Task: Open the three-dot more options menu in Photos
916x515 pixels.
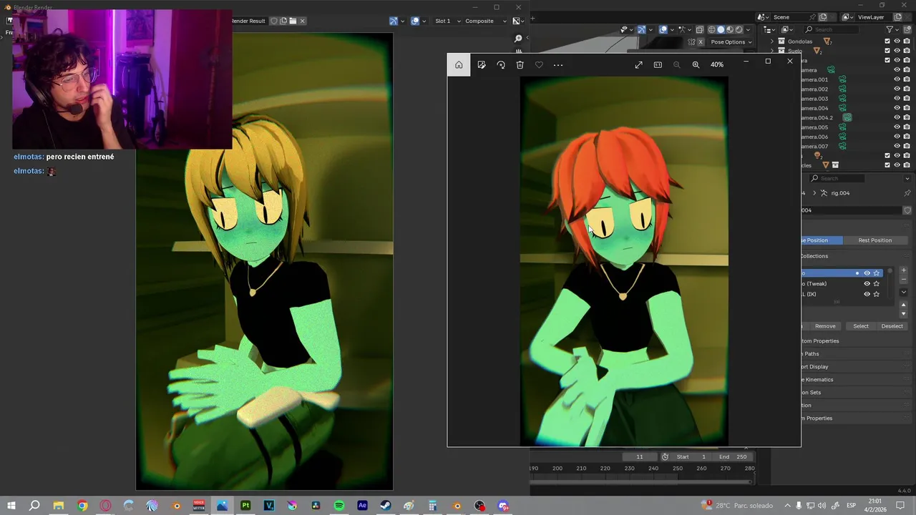Action: point(558,64)
